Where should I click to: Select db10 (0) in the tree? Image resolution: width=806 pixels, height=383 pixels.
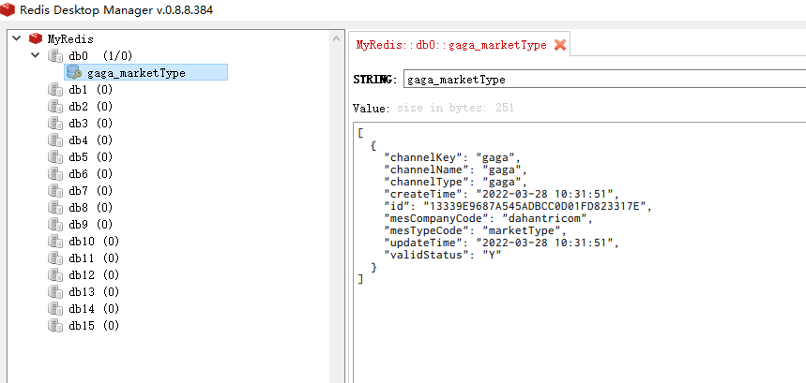(94, 241)
